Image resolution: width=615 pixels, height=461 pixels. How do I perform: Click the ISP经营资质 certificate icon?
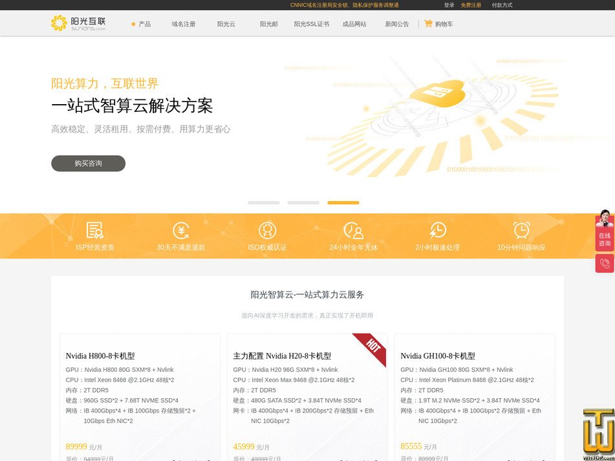tap(94, 230)
